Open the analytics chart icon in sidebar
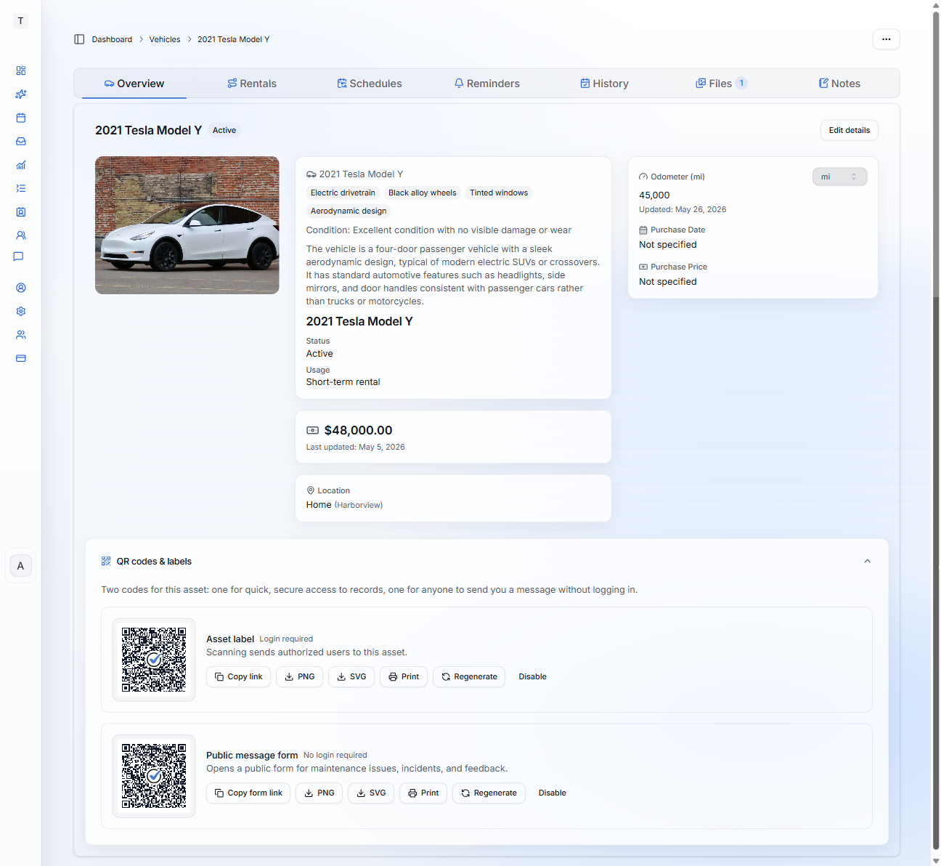941x866 pixels. (x=21, y=165)
